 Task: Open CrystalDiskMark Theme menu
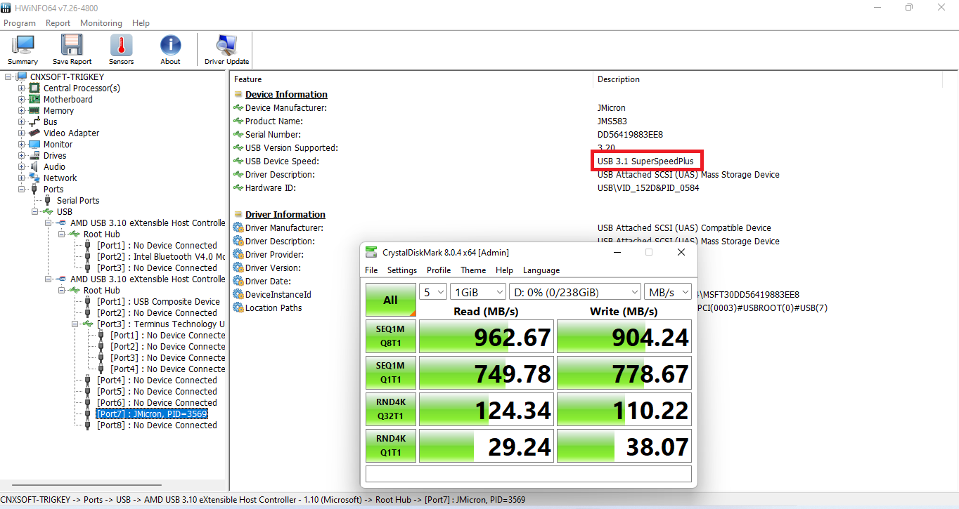pos(473,270)
